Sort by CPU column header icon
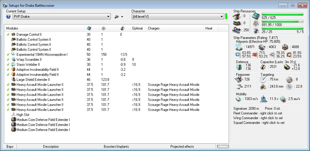The width and height of the screenshot is (310, 151). coord(89,28)
